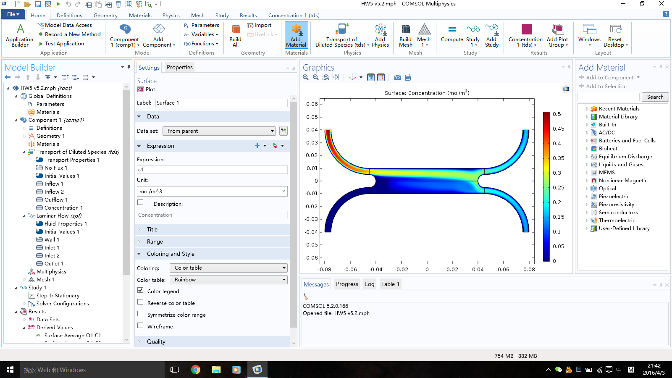Image resolution: width=672 pixels, height=378 pixels.
Task: Click the Settings panel vertical scrollbar
Action: [293, 215]
